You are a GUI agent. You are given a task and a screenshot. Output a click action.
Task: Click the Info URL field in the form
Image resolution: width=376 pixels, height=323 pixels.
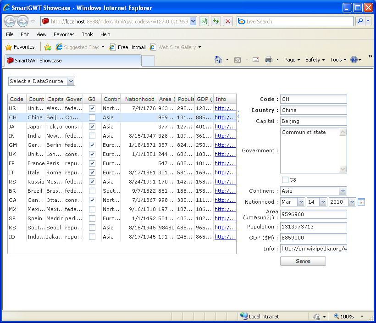314,249
